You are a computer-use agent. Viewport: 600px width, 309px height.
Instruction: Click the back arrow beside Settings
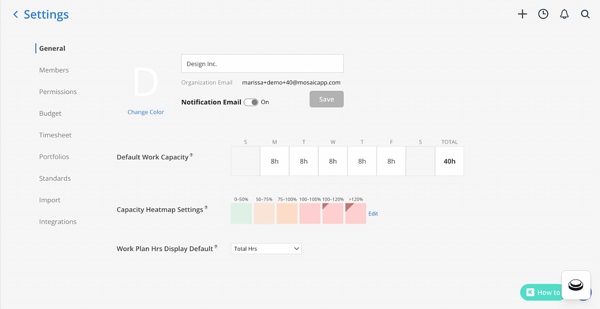[x=15, y=15]
